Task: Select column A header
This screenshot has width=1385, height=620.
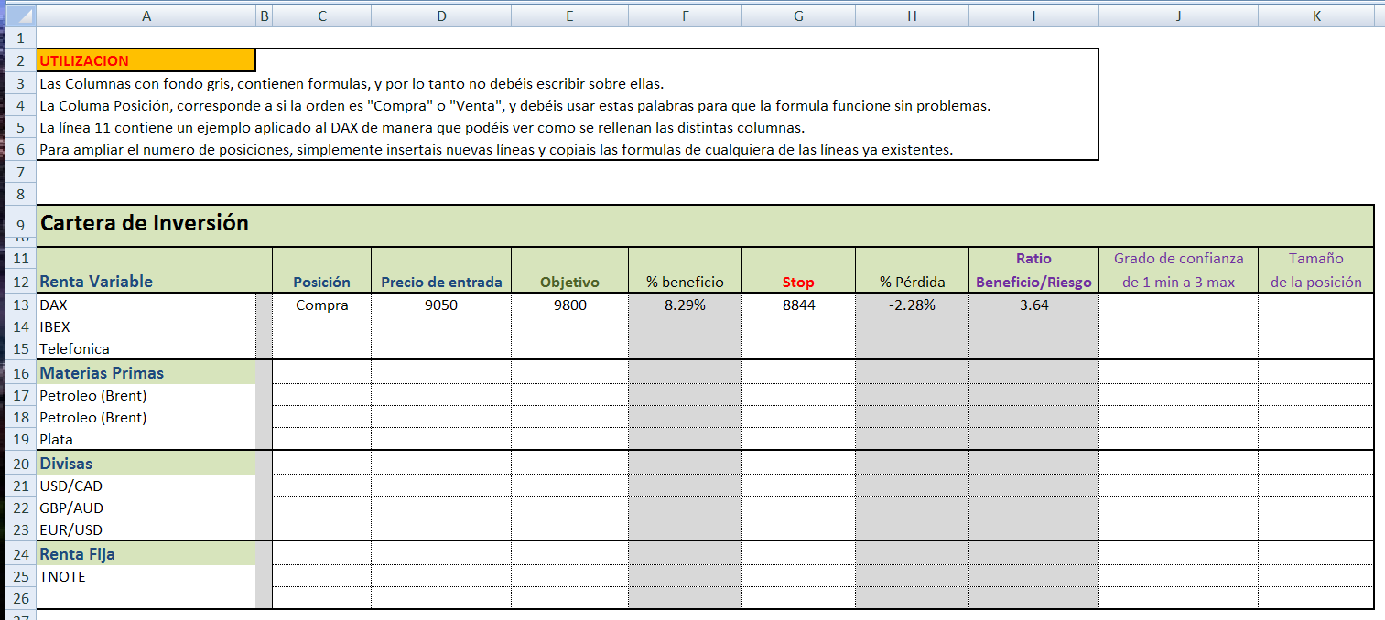Action: pos(146,16)
